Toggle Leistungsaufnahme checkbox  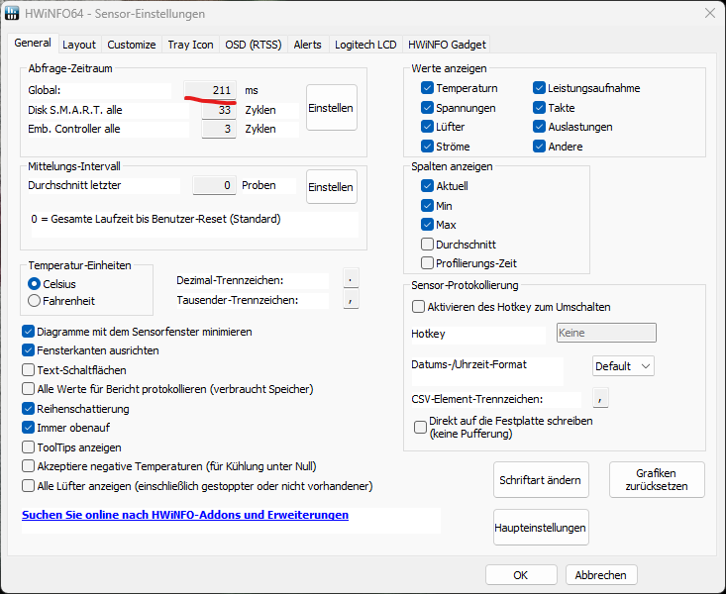539,88
